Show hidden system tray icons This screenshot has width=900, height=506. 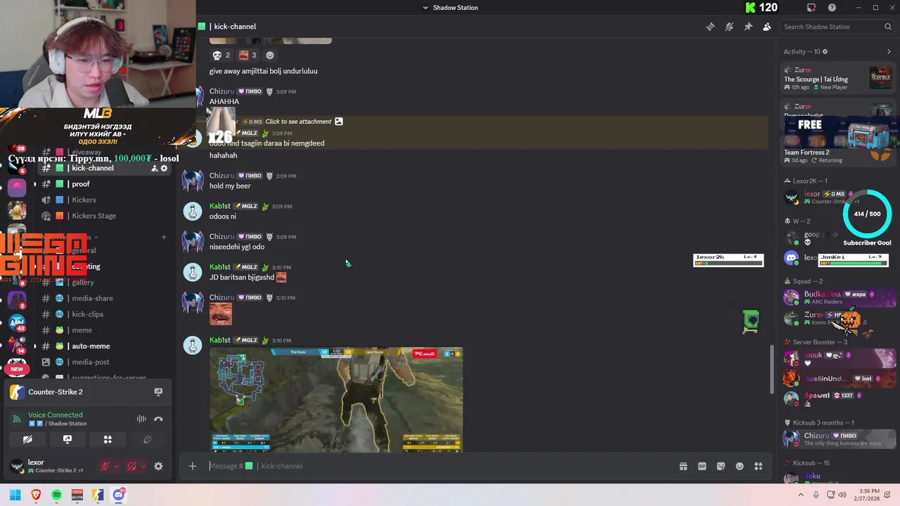coord(801,495)
